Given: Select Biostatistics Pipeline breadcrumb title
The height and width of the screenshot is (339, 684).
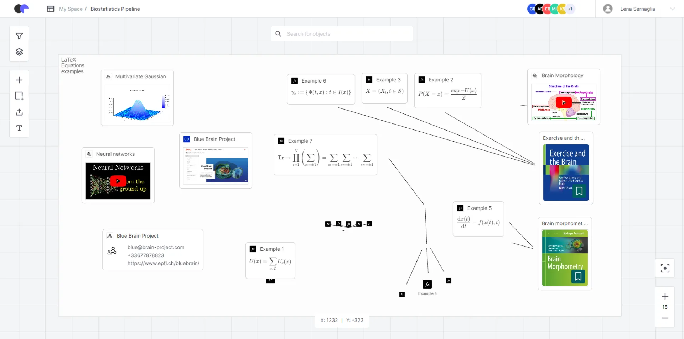Looking at the screenshot, I should pyautogui.click(x=115, y=9).
